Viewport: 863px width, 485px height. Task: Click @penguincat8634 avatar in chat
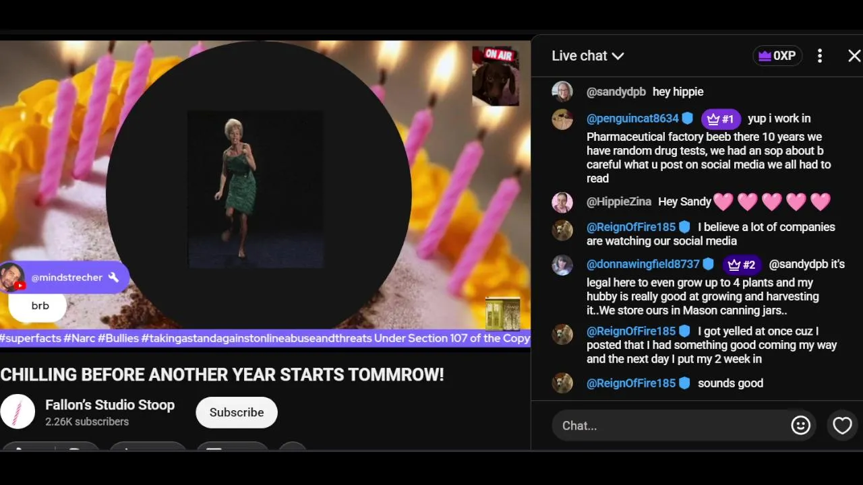[562, 119]
